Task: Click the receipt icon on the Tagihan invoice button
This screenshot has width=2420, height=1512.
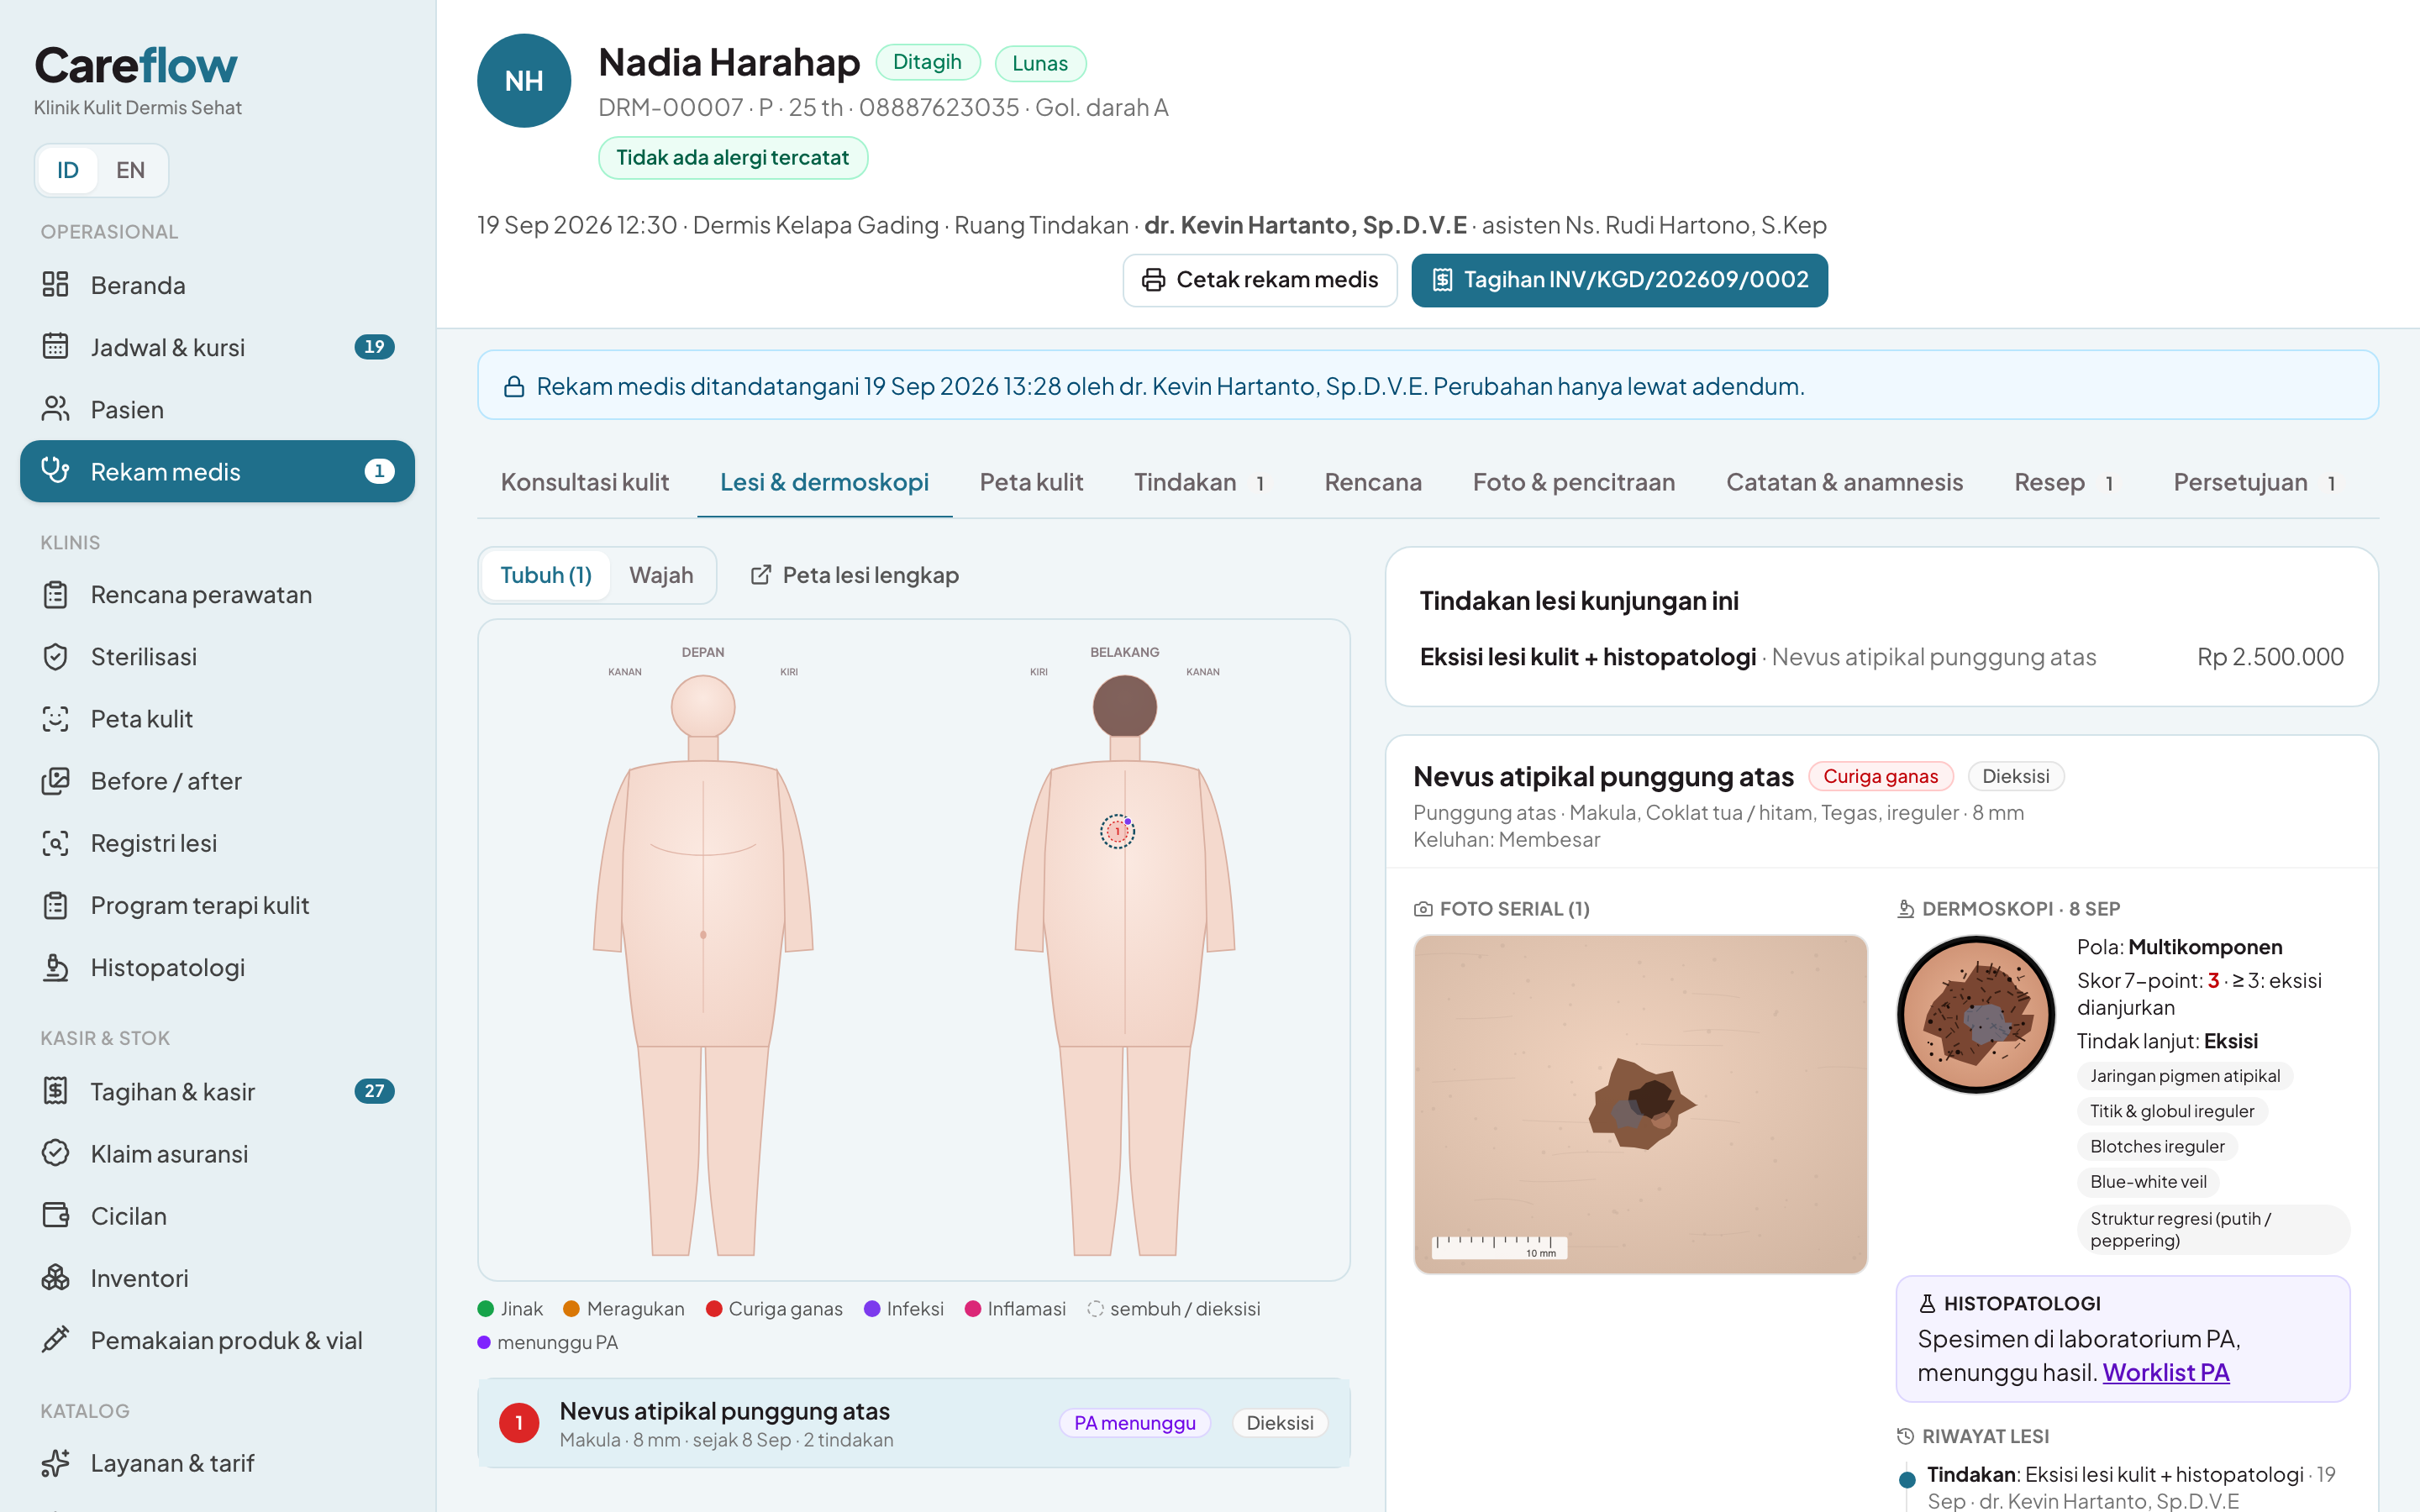Action: click(1441, 280)
